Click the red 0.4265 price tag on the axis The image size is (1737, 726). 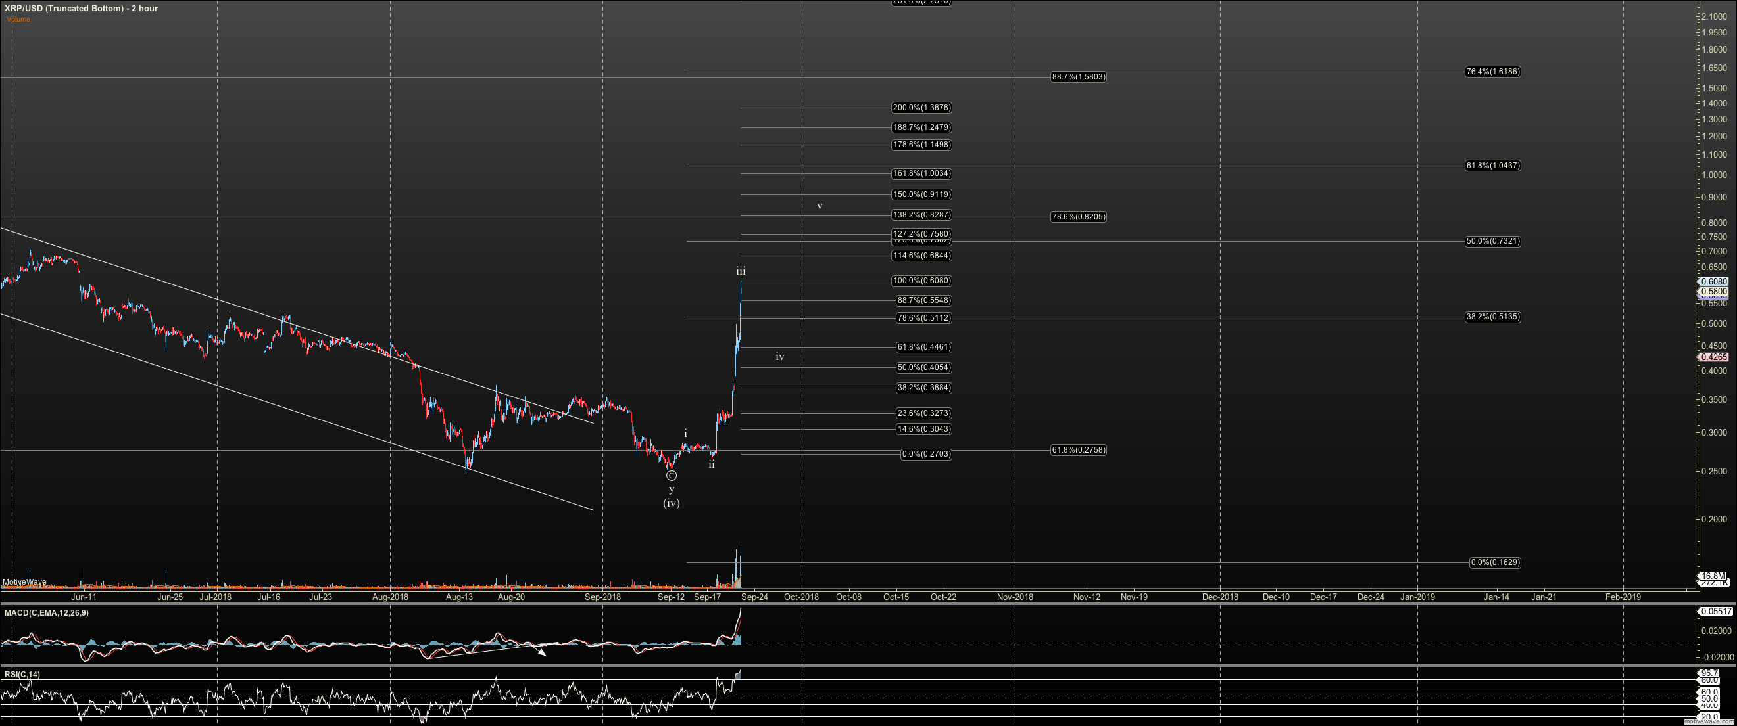tap(1714, 357)
